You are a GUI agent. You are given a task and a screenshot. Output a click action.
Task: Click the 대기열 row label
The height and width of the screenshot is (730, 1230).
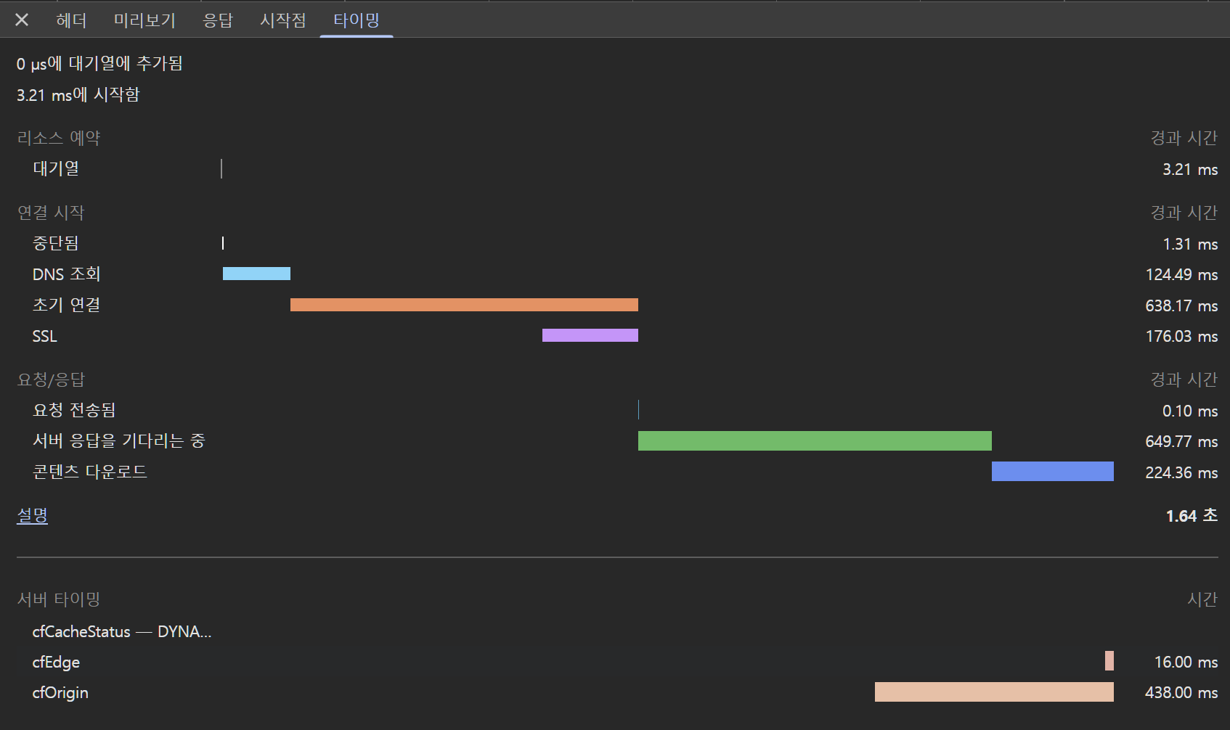point(56,169)
